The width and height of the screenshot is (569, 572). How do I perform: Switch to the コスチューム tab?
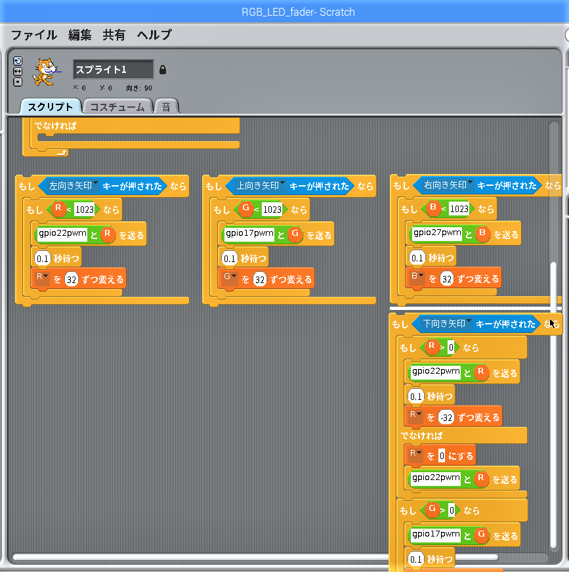(117, 107)
